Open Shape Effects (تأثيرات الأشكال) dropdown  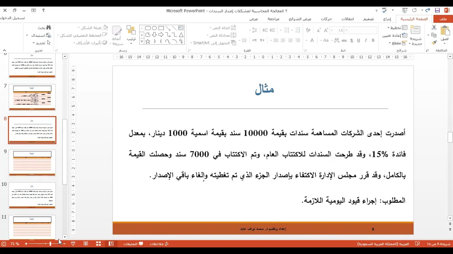(90, 43)
